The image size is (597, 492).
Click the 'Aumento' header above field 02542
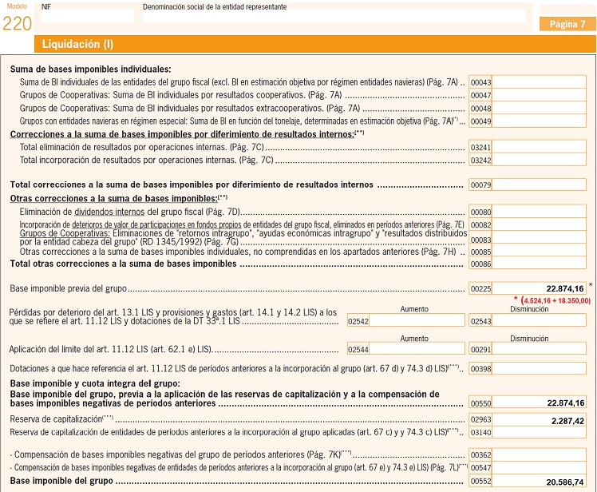pos(414,309)
